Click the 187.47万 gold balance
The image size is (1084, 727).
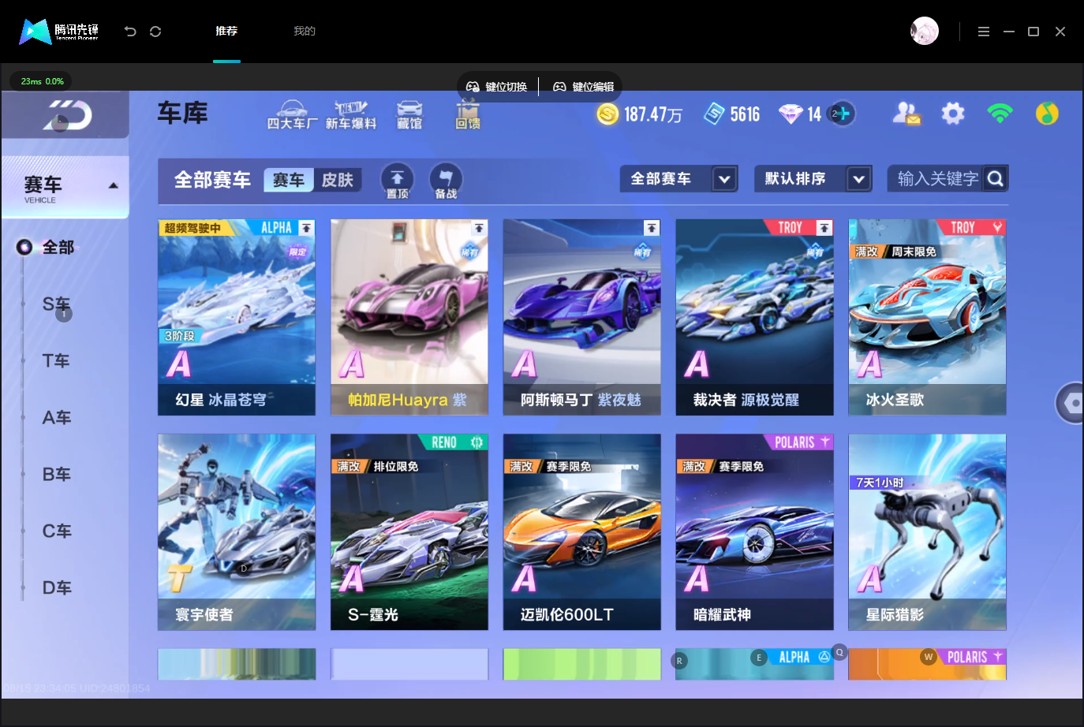coord(653,115)
